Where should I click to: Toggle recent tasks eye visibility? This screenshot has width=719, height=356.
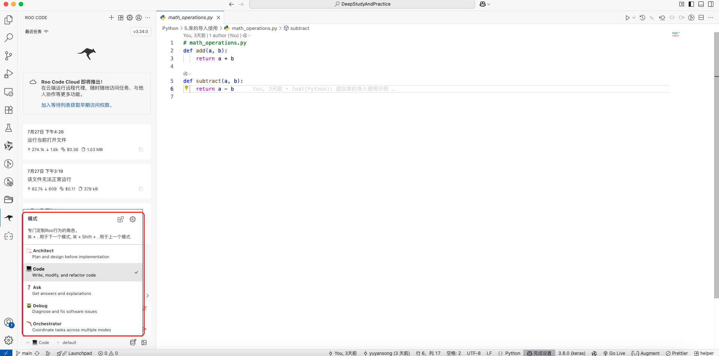coord(46,31)
